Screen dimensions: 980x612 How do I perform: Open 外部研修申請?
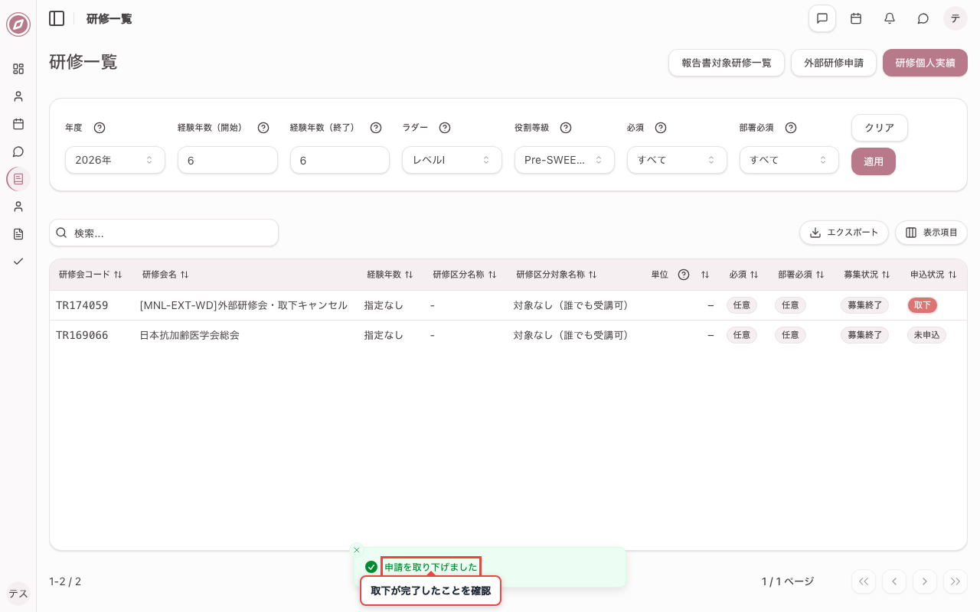click(x=834, y=63)
